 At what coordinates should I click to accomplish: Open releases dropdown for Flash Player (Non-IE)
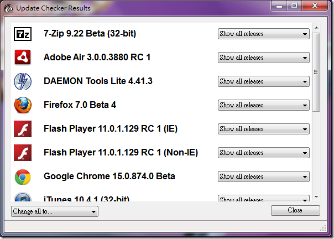click(263, 153)
